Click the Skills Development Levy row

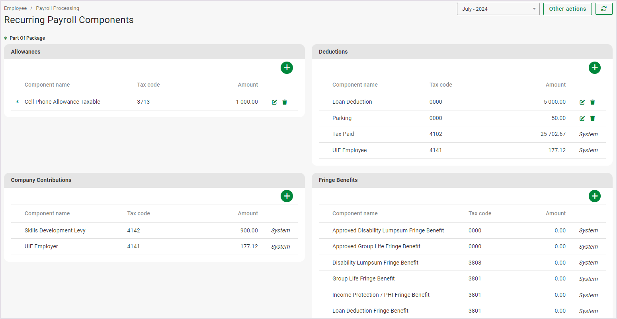55,230
